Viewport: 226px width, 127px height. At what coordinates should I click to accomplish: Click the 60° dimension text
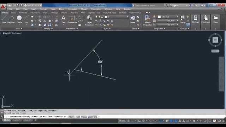[x=100, y=62]
